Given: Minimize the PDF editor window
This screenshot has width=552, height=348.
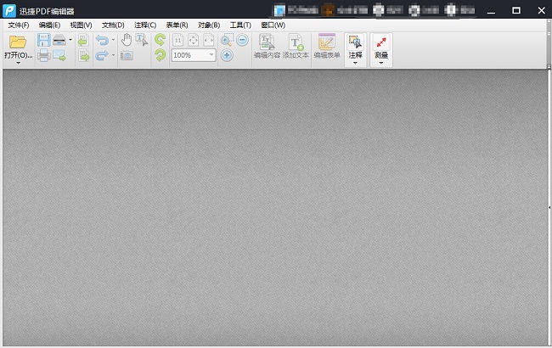Looking at the screenshot, I should [x=491, y=11].
